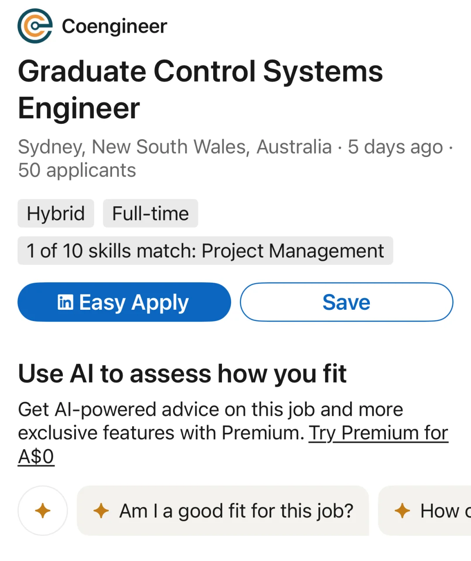Select the Hybrid workplace tag
Viewport: 471px width, 561px height.
pos(56,214)
